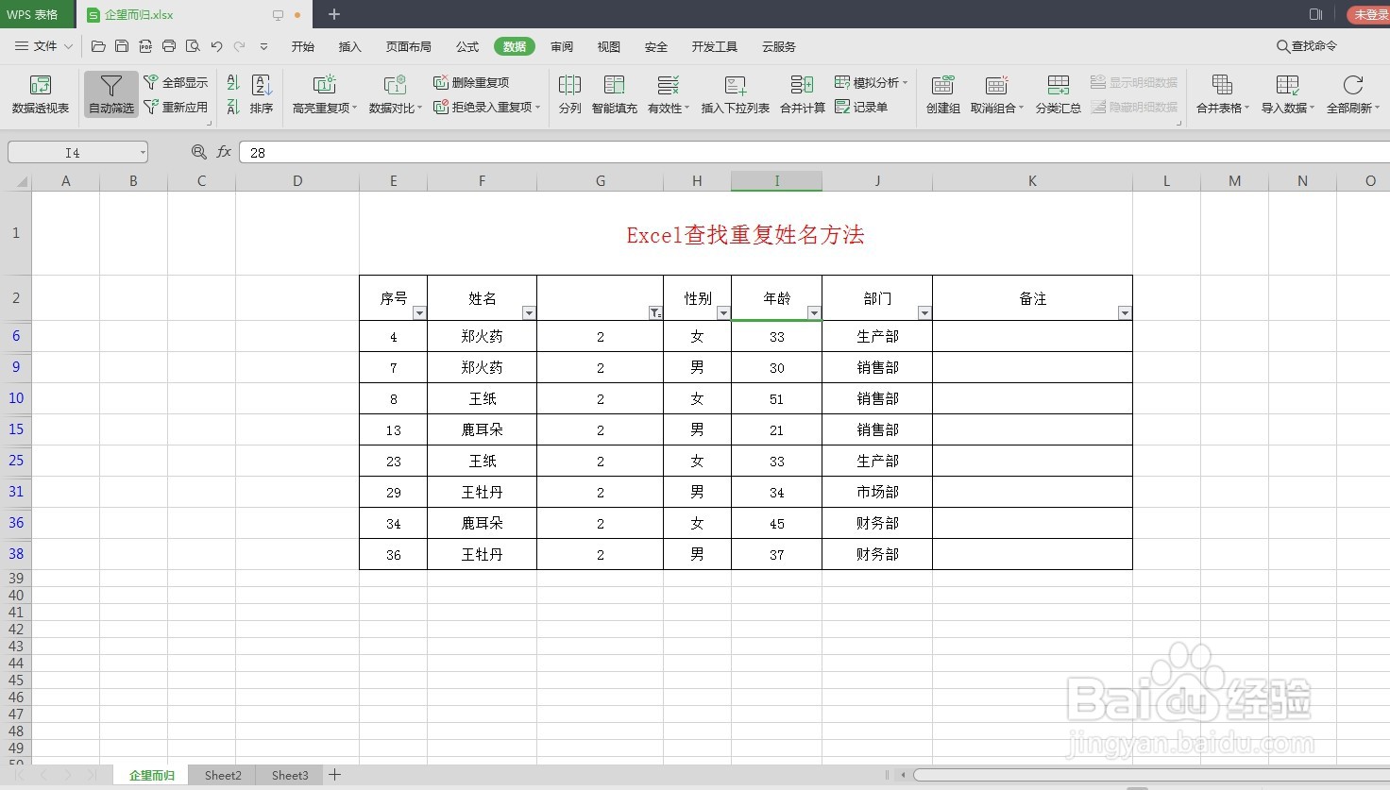The width and height of the screenshot is (1390, 790).
Task: Click the 未登录 login button
Action: click(1370, 14)
